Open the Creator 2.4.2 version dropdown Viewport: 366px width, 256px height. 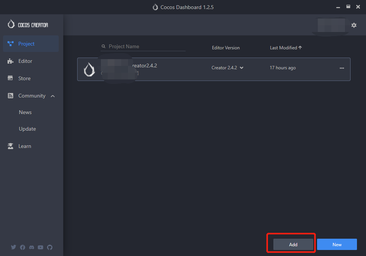(227, 68)
